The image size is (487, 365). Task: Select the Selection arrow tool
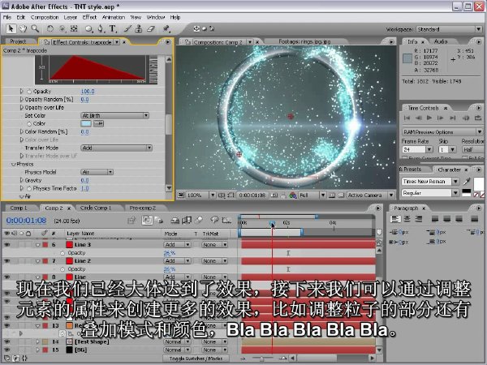[x=11, y=29]
